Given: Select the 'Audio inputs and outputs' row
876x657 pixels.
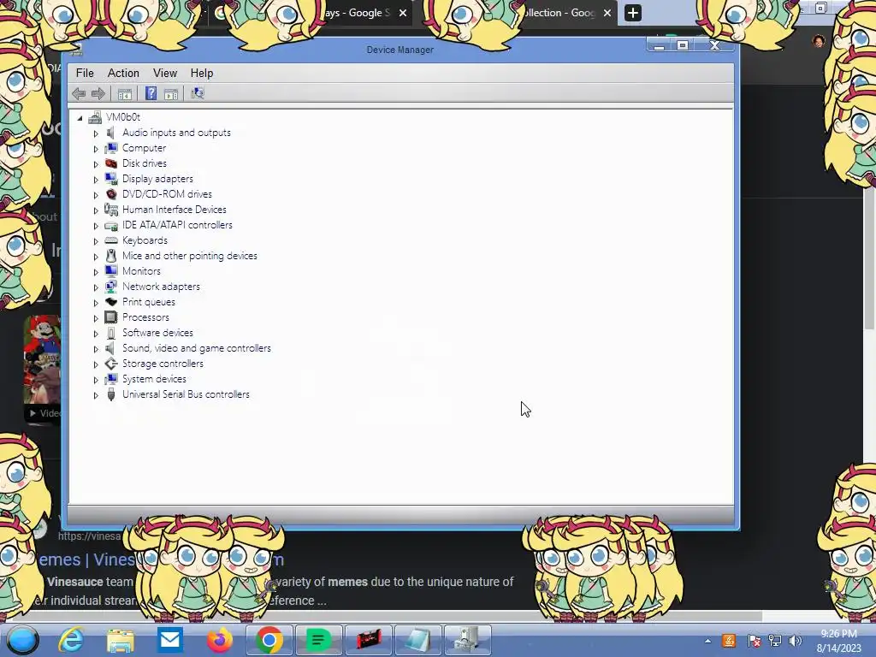Looking at the screenshot, I should 176,133.
